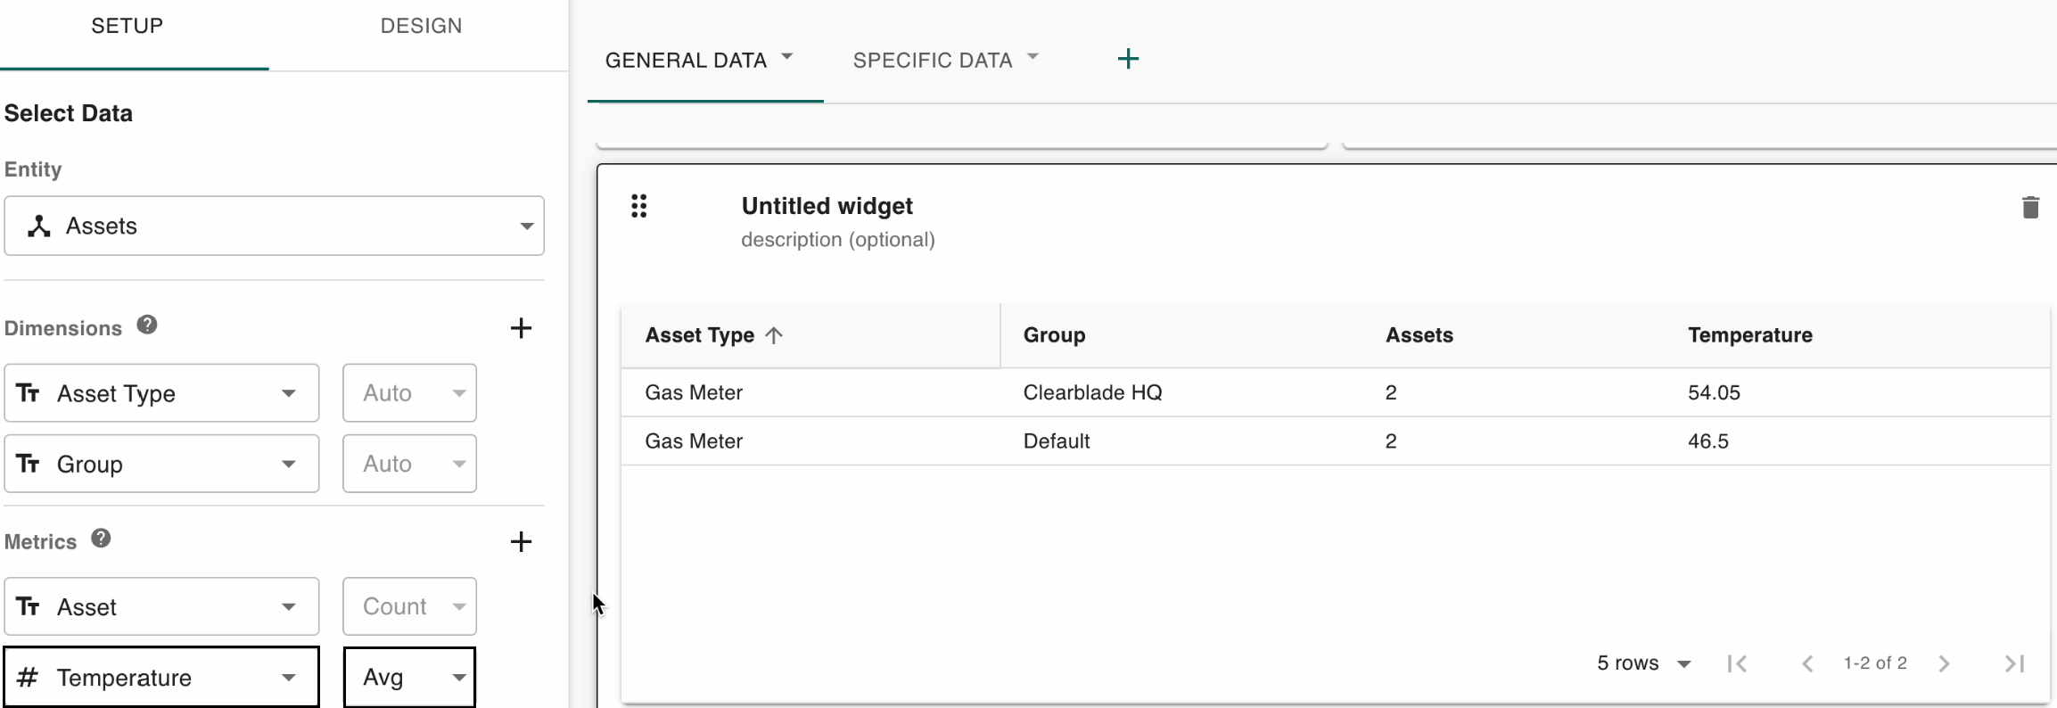Screen dimensions: 2057x708
Task: Open the Entity Assets dropdown
Action: click(274, 226)
